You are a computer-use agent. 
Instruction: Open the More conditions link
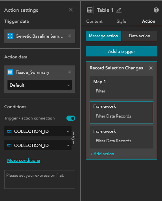[x=24, y=160]
